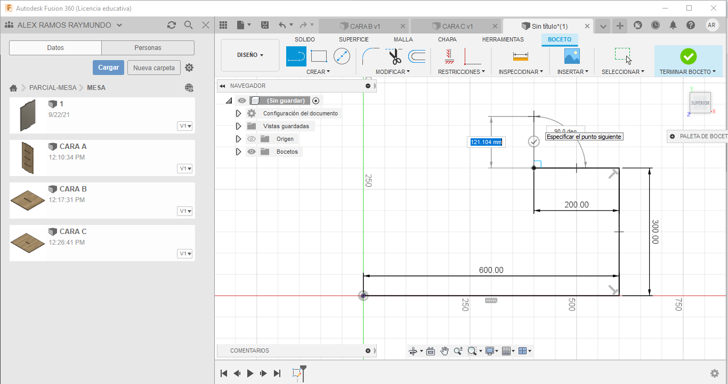728x384 pixels.
Task: Toggle visibility of Origen folder
Action: [252, 139]
